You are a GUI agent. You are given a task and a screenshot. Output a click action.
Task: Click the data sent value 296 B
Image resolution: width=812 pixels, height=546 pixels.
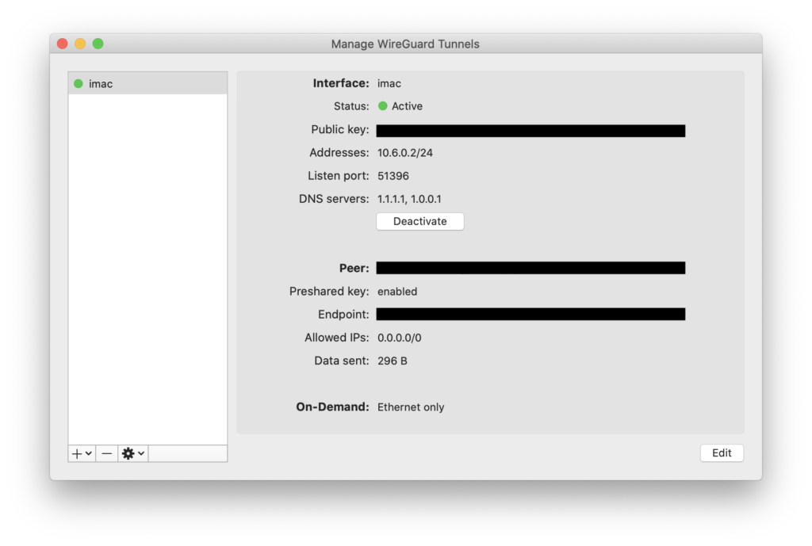click(x=393, y=361)
